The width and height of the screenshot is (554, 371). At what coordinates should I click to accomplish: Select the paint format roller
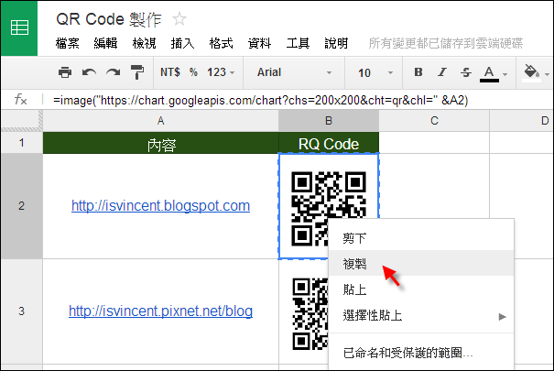tap(137, 72)
